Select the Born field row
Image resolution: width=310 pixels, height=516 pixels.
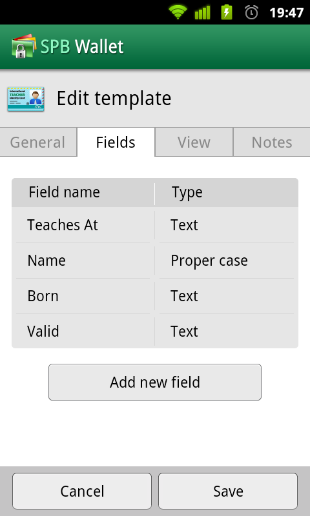click(155, 296)
